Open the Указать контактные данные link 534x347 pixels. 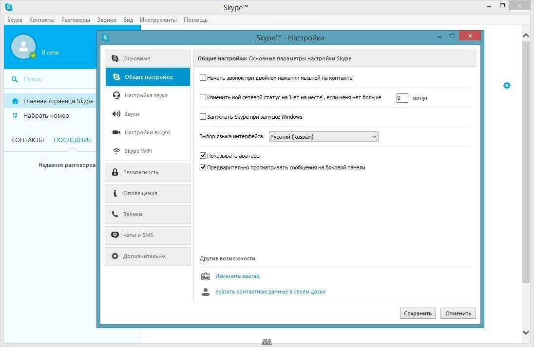[270, 292]
